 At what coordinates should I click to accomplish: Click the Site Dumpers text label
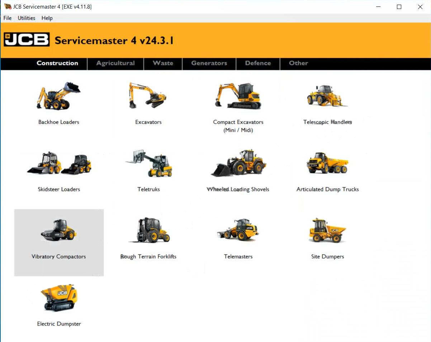click(327, 257)
